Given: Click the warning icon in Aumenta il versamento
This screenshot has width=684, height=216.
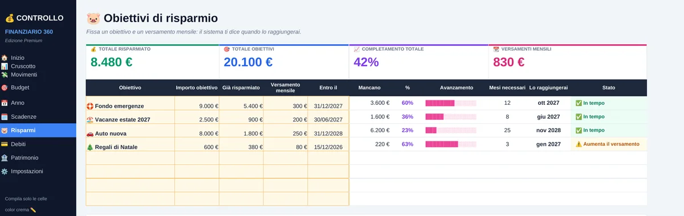Looking at the screenshot, I should (x=579, y=144).
